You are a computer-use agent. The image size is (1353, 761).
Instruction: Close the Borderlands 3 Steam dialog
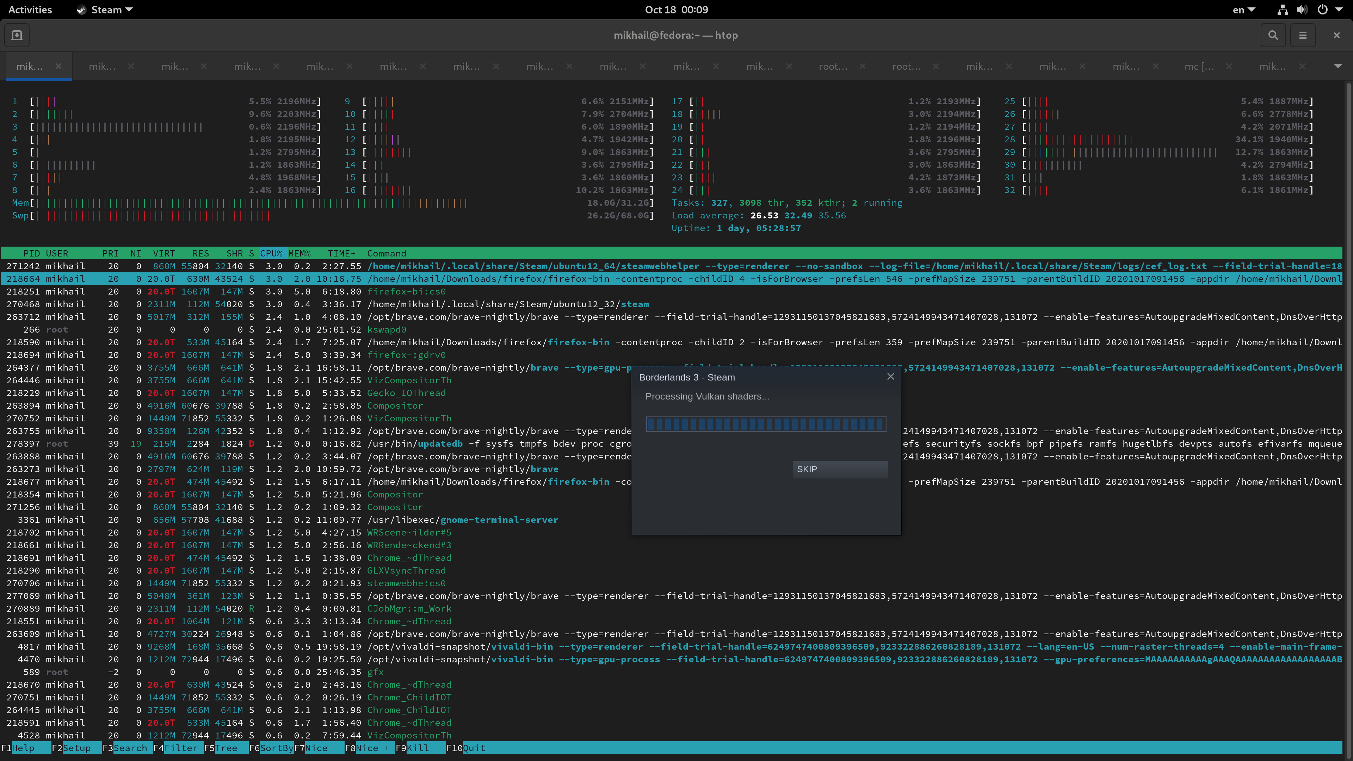891,377
